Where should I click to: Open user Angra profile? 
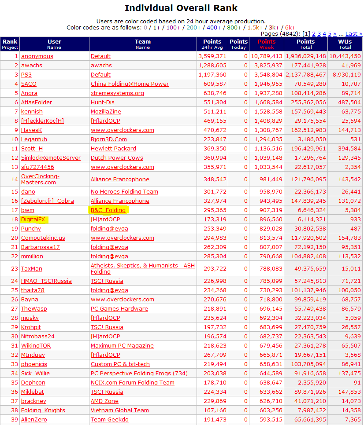click(29, 93)
